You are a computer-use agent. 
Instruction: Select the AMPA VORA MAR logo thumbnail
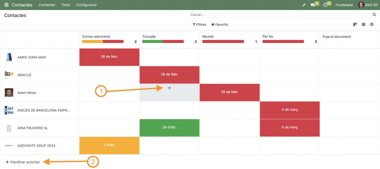(9, 57)
